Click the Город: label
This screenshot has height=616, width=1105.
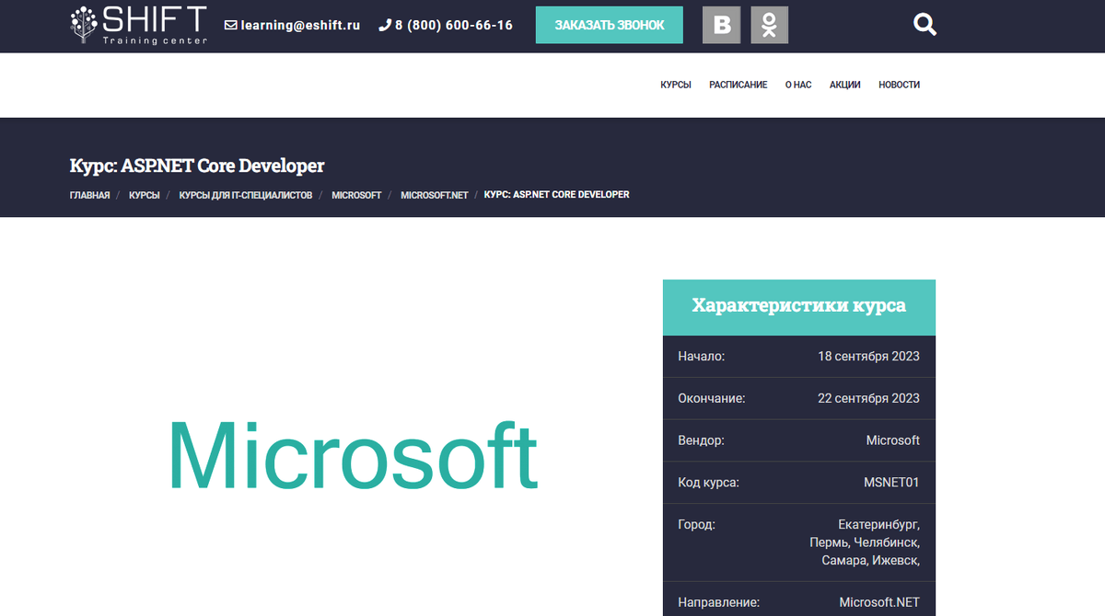pos(697,525)
